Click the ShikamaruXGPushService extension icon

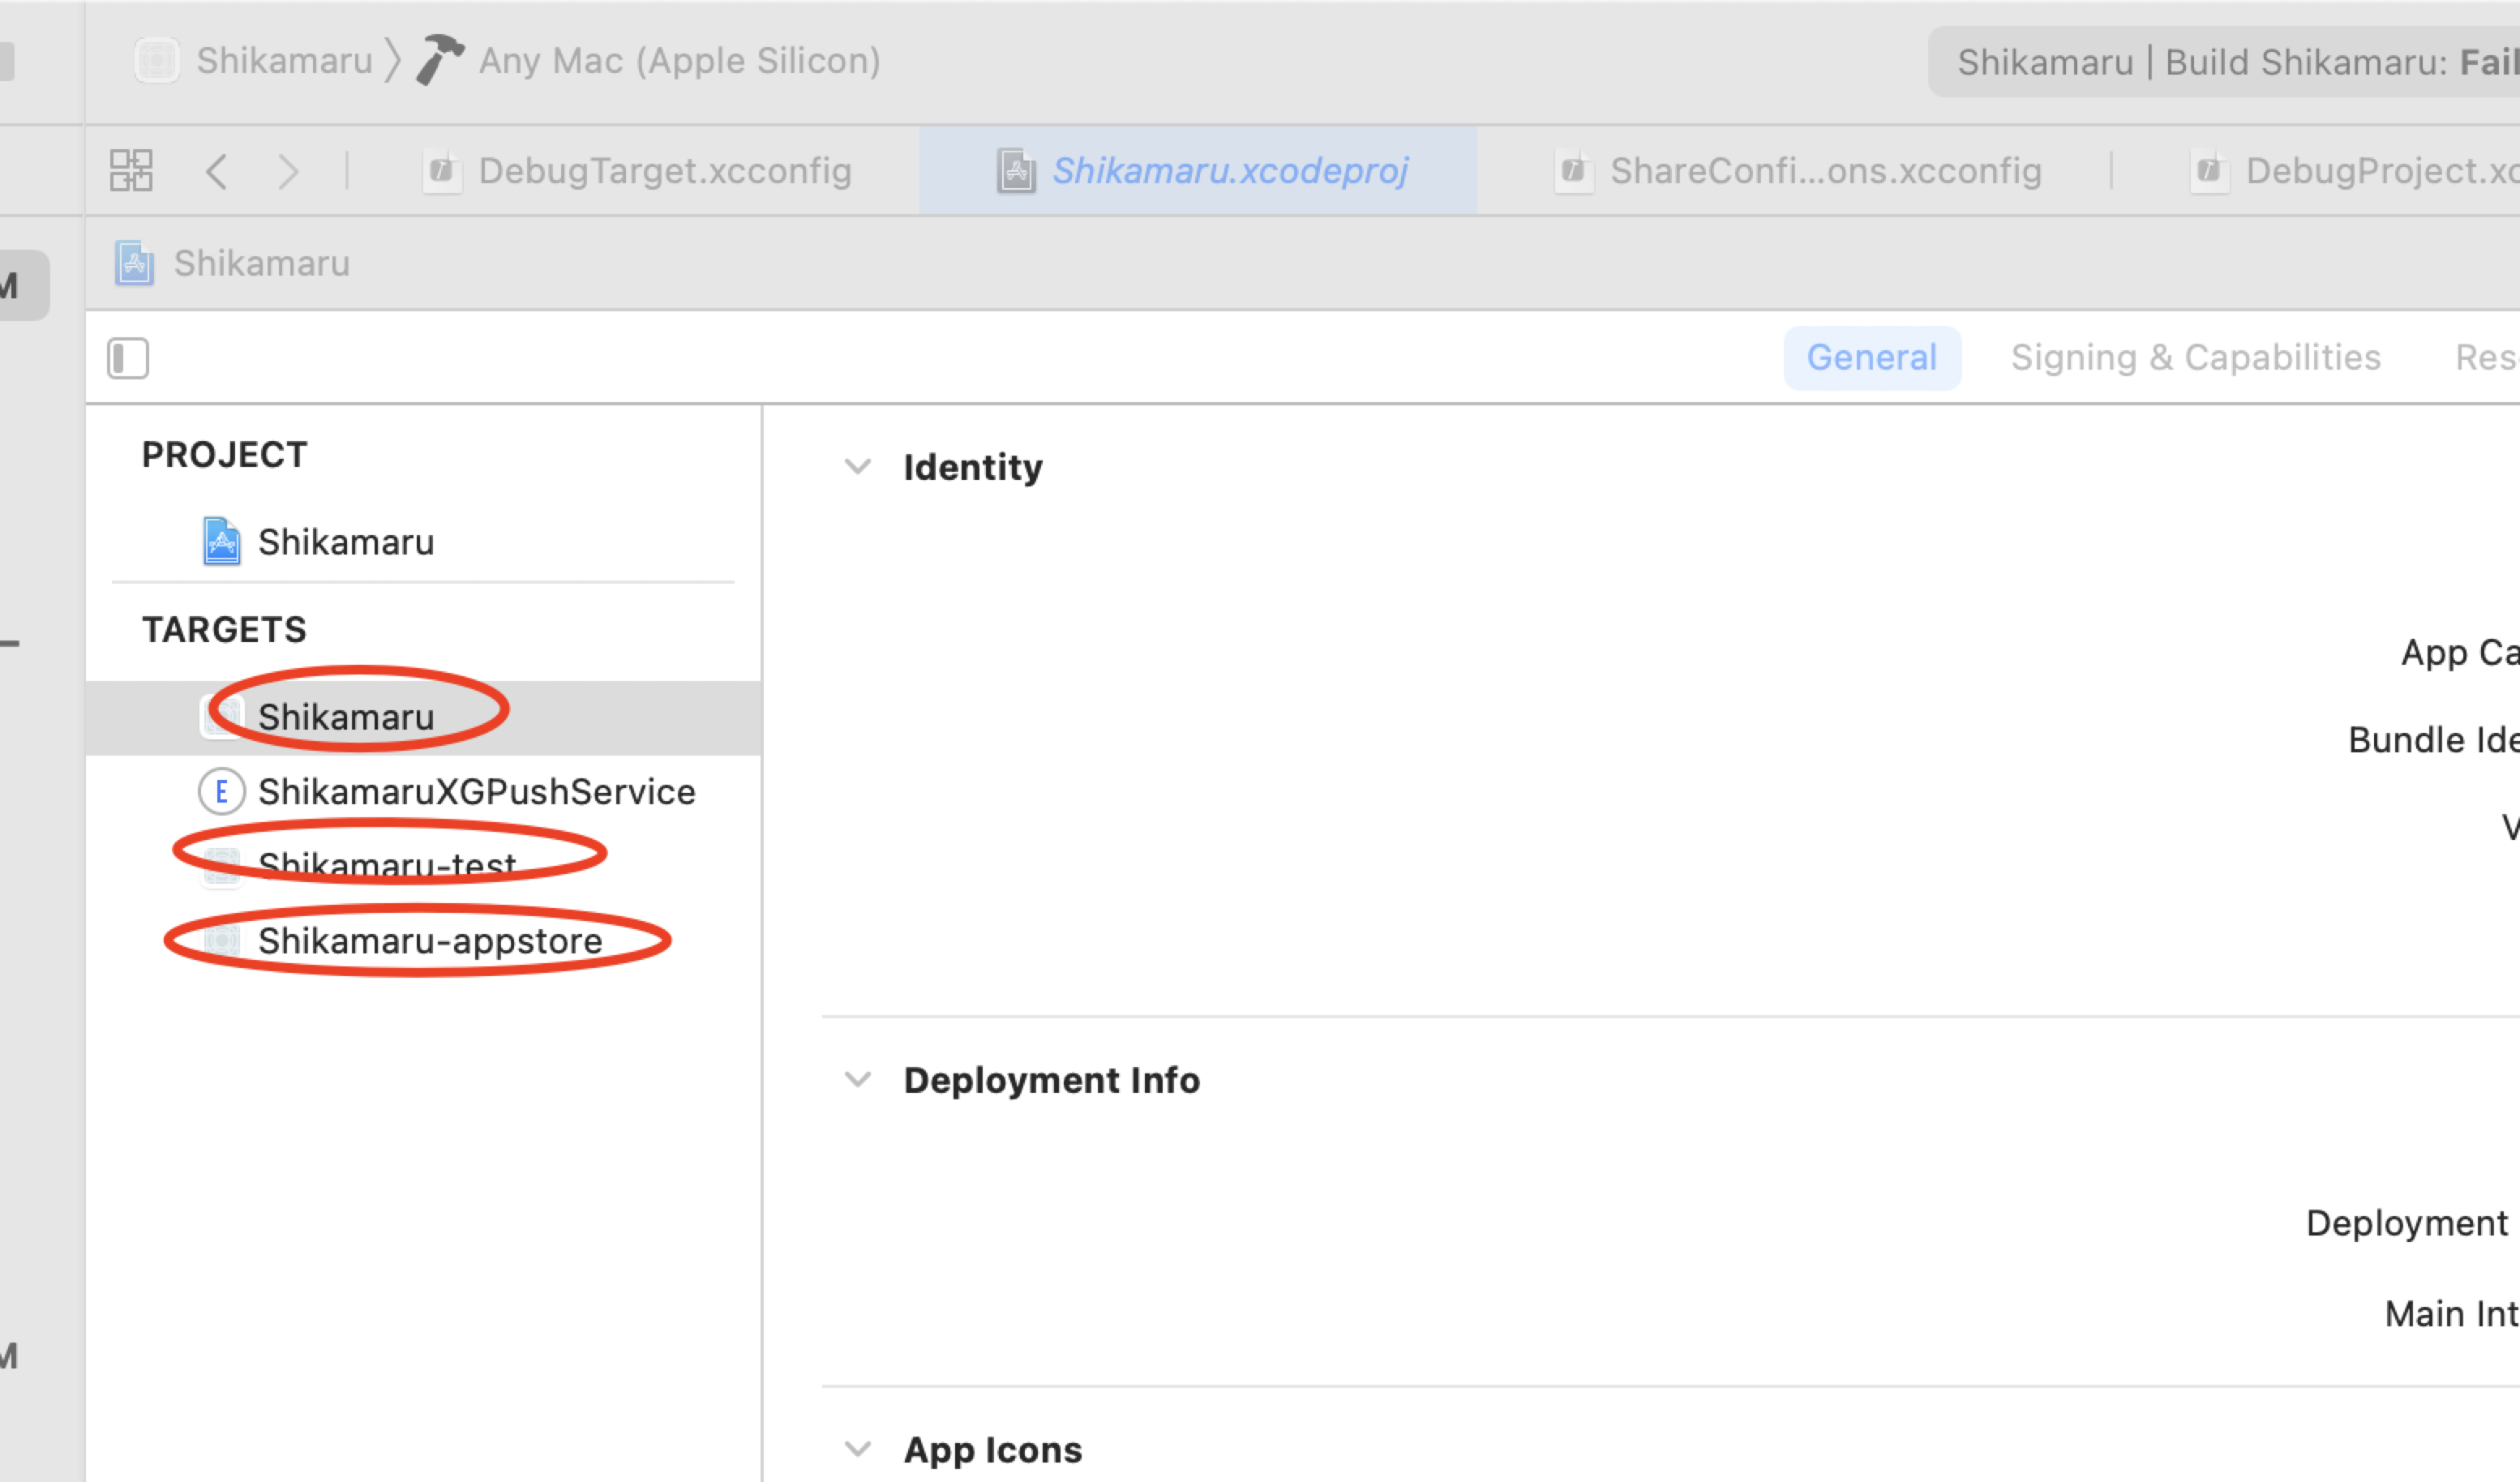pos(221,791)
